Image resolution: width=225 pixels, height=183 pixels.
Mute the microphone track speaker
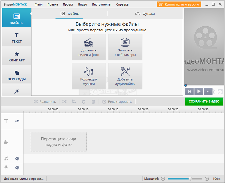tap(17, 168)
